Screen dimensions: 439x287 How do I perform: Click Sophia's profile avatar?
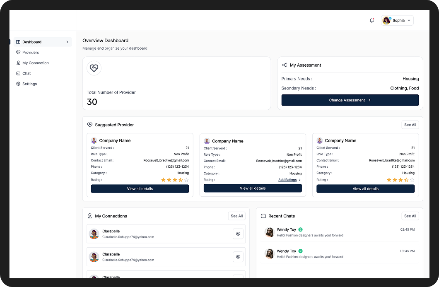[387, 20]
